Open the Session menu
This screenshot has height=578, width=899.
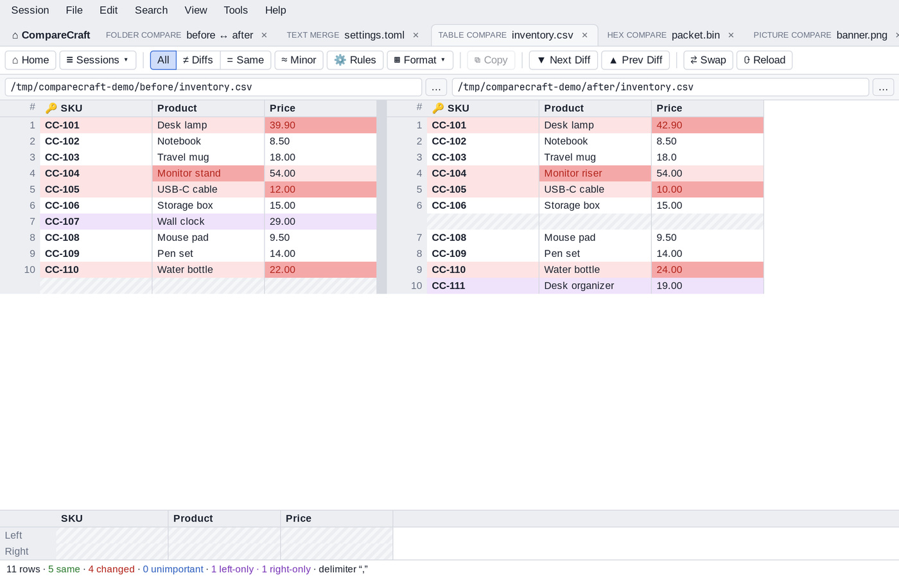[x=30, y=10]
